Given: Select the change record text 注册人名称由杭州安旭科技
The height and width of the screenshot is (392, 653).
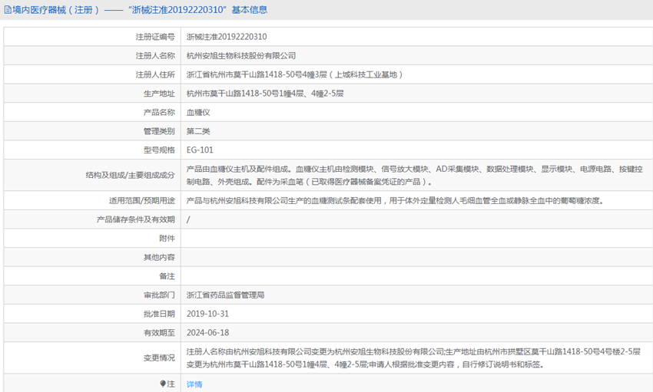Looking at the screenshot, I should [x=413, y=358].
